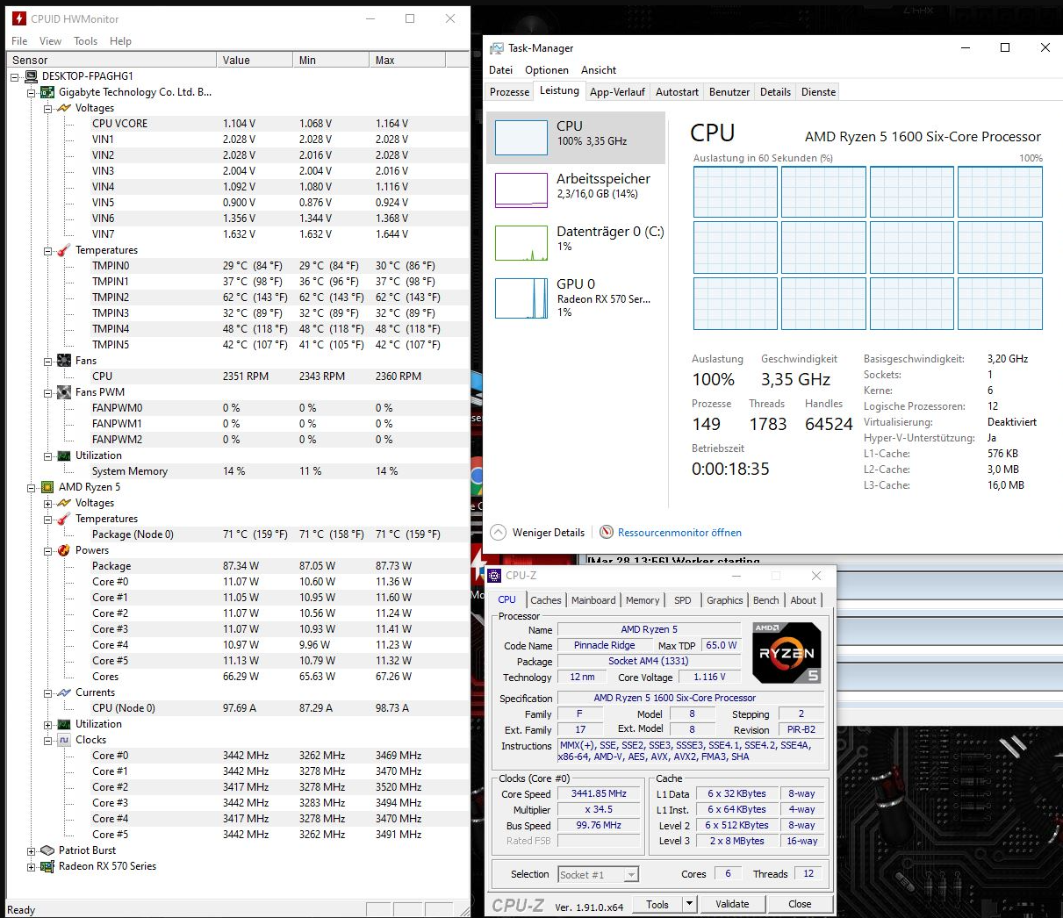Open the About tab in CPU-Z
Viewport: 1063px width, 918px height.
803,600
